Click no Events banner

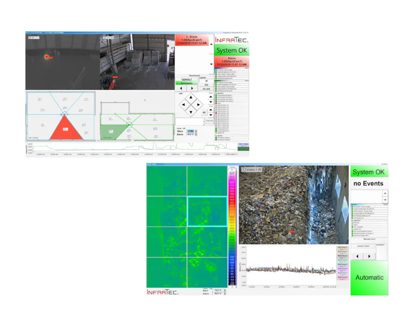[369, 183]
